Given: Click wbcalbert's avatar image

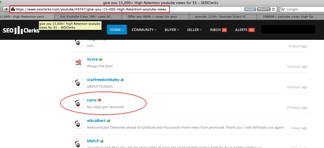Looking at the screenshot, I should tap(78, 124).
